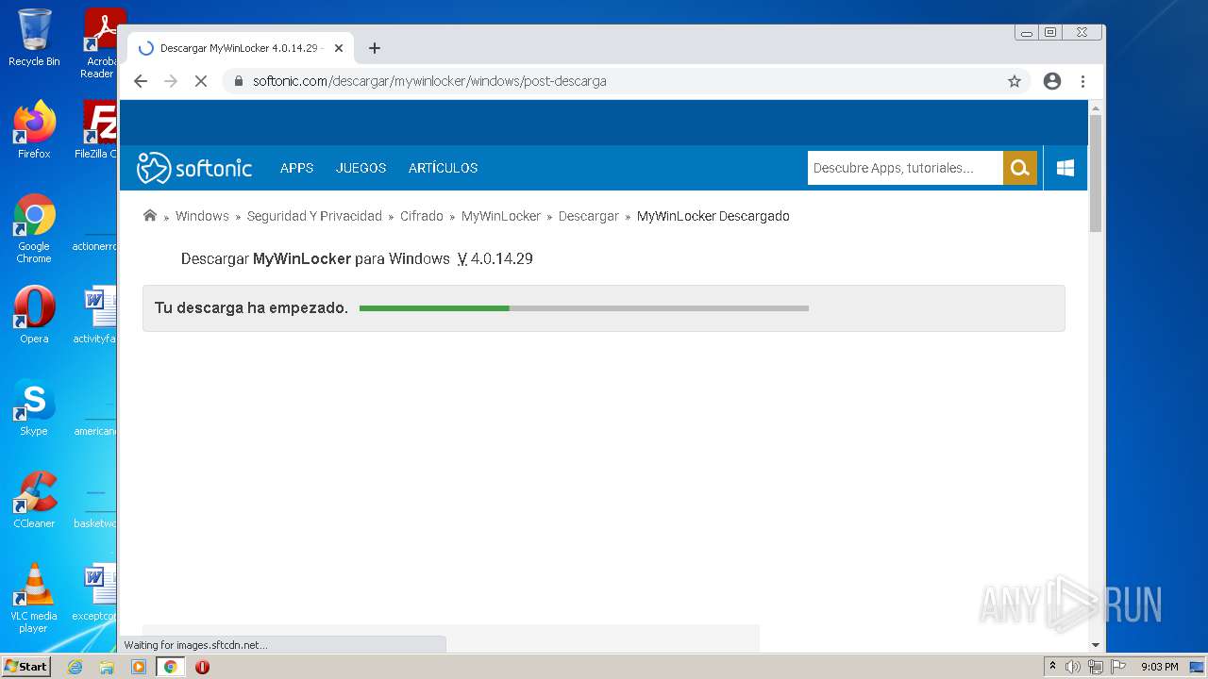Viewport: 1208px width, 679px height.
Task: Open a new browser tab
Action: 375,48
